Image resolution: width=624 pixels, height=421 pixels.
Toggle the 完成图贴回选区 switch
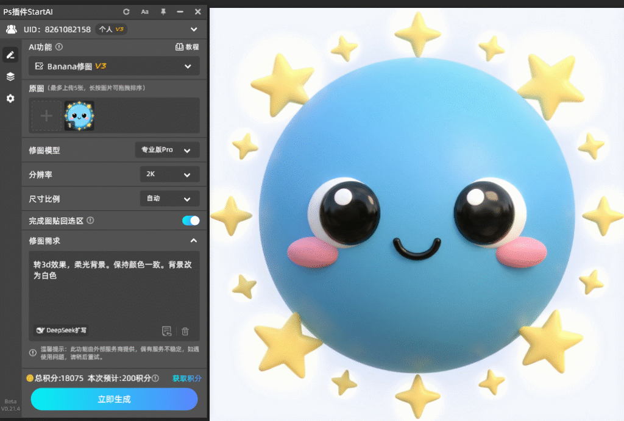tap(191, 221)
